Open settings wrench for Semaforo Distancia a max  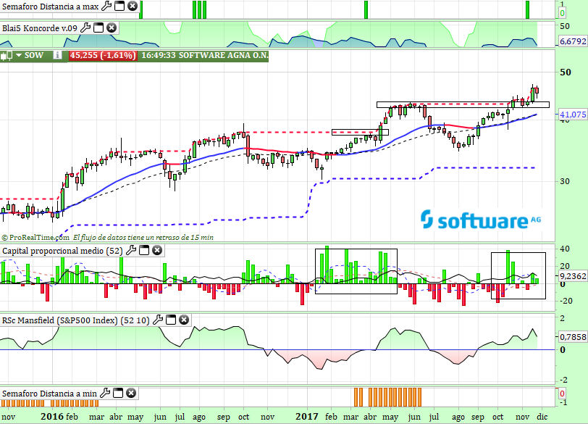click(107, 6)
